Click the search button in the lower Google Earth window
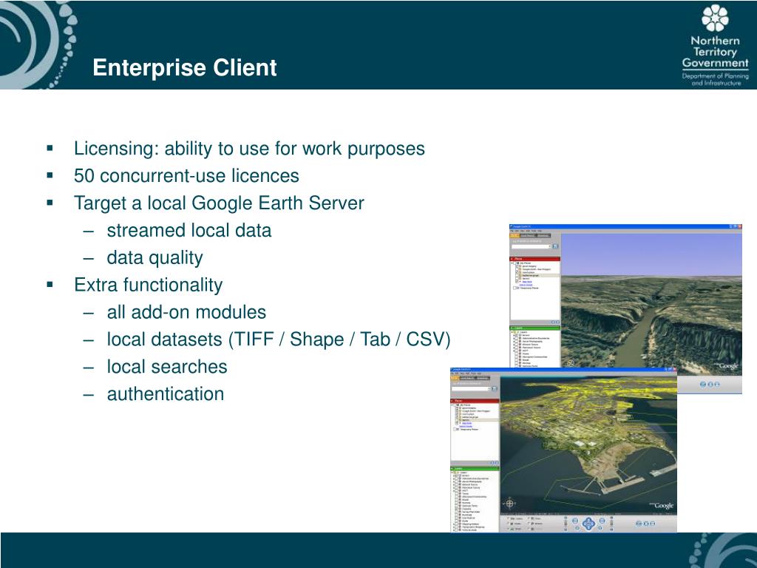This screenshot has width=757, height=568. click(495, 389)
